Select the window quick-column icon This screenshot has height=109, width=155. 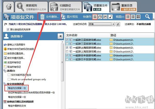100,17
